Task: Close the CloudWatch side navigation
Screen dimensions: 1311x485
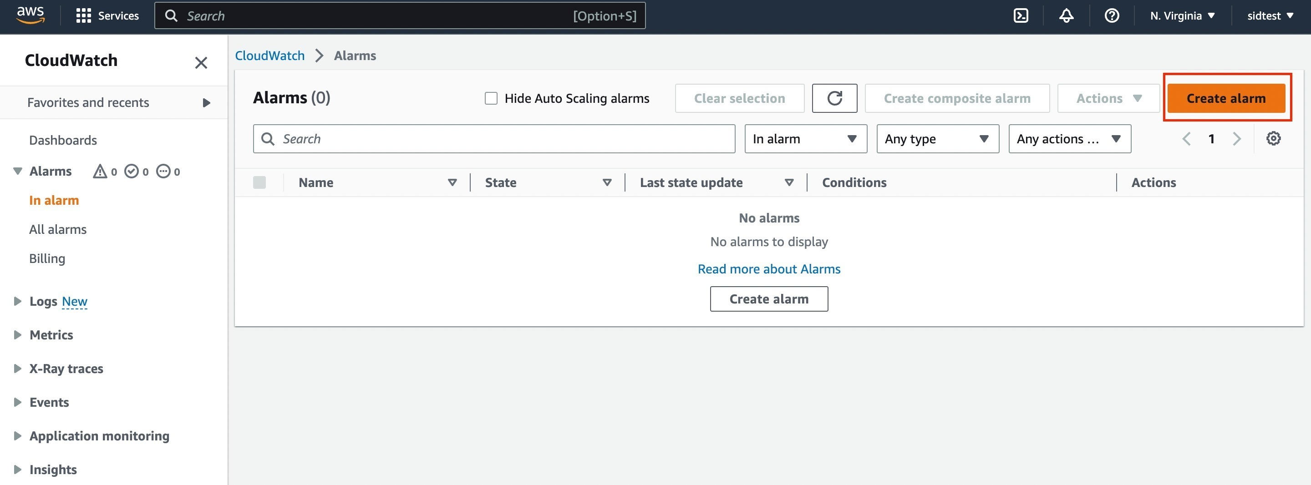Action: [201, 63]
